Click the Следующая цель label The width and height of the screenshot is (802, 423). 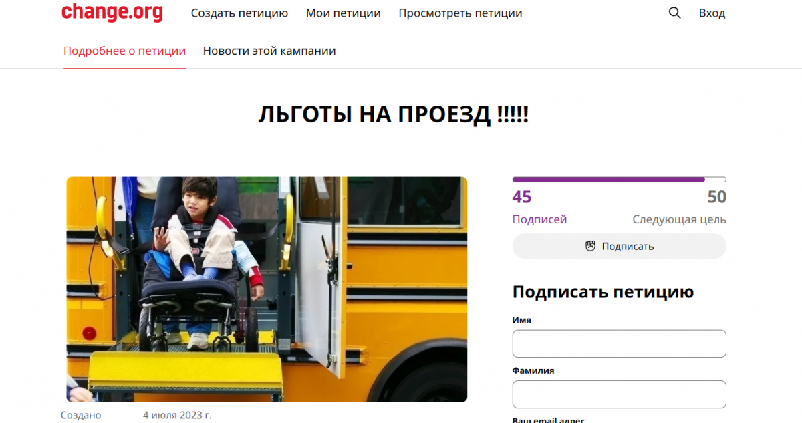point(679,219)
